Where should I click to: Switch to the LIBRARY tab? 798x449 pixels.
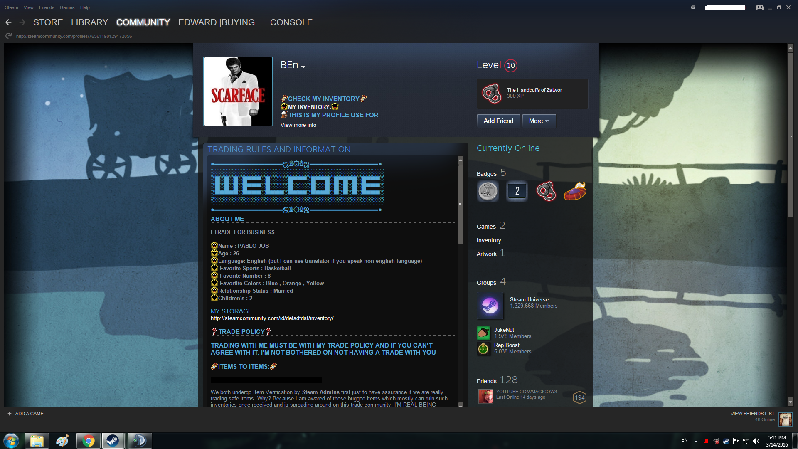(x=89, y=22)
